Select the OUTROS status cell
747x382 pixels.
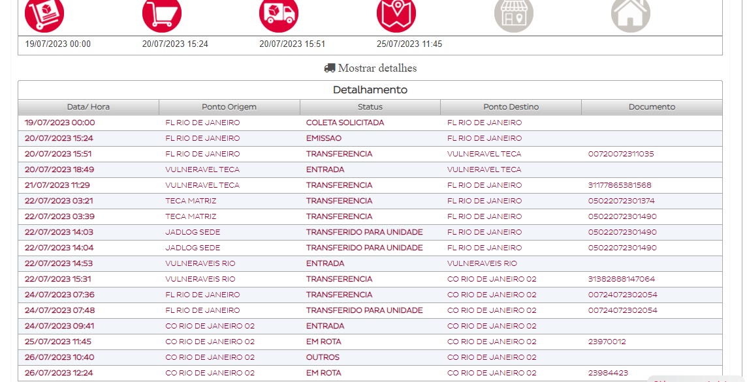click(323, 359)
